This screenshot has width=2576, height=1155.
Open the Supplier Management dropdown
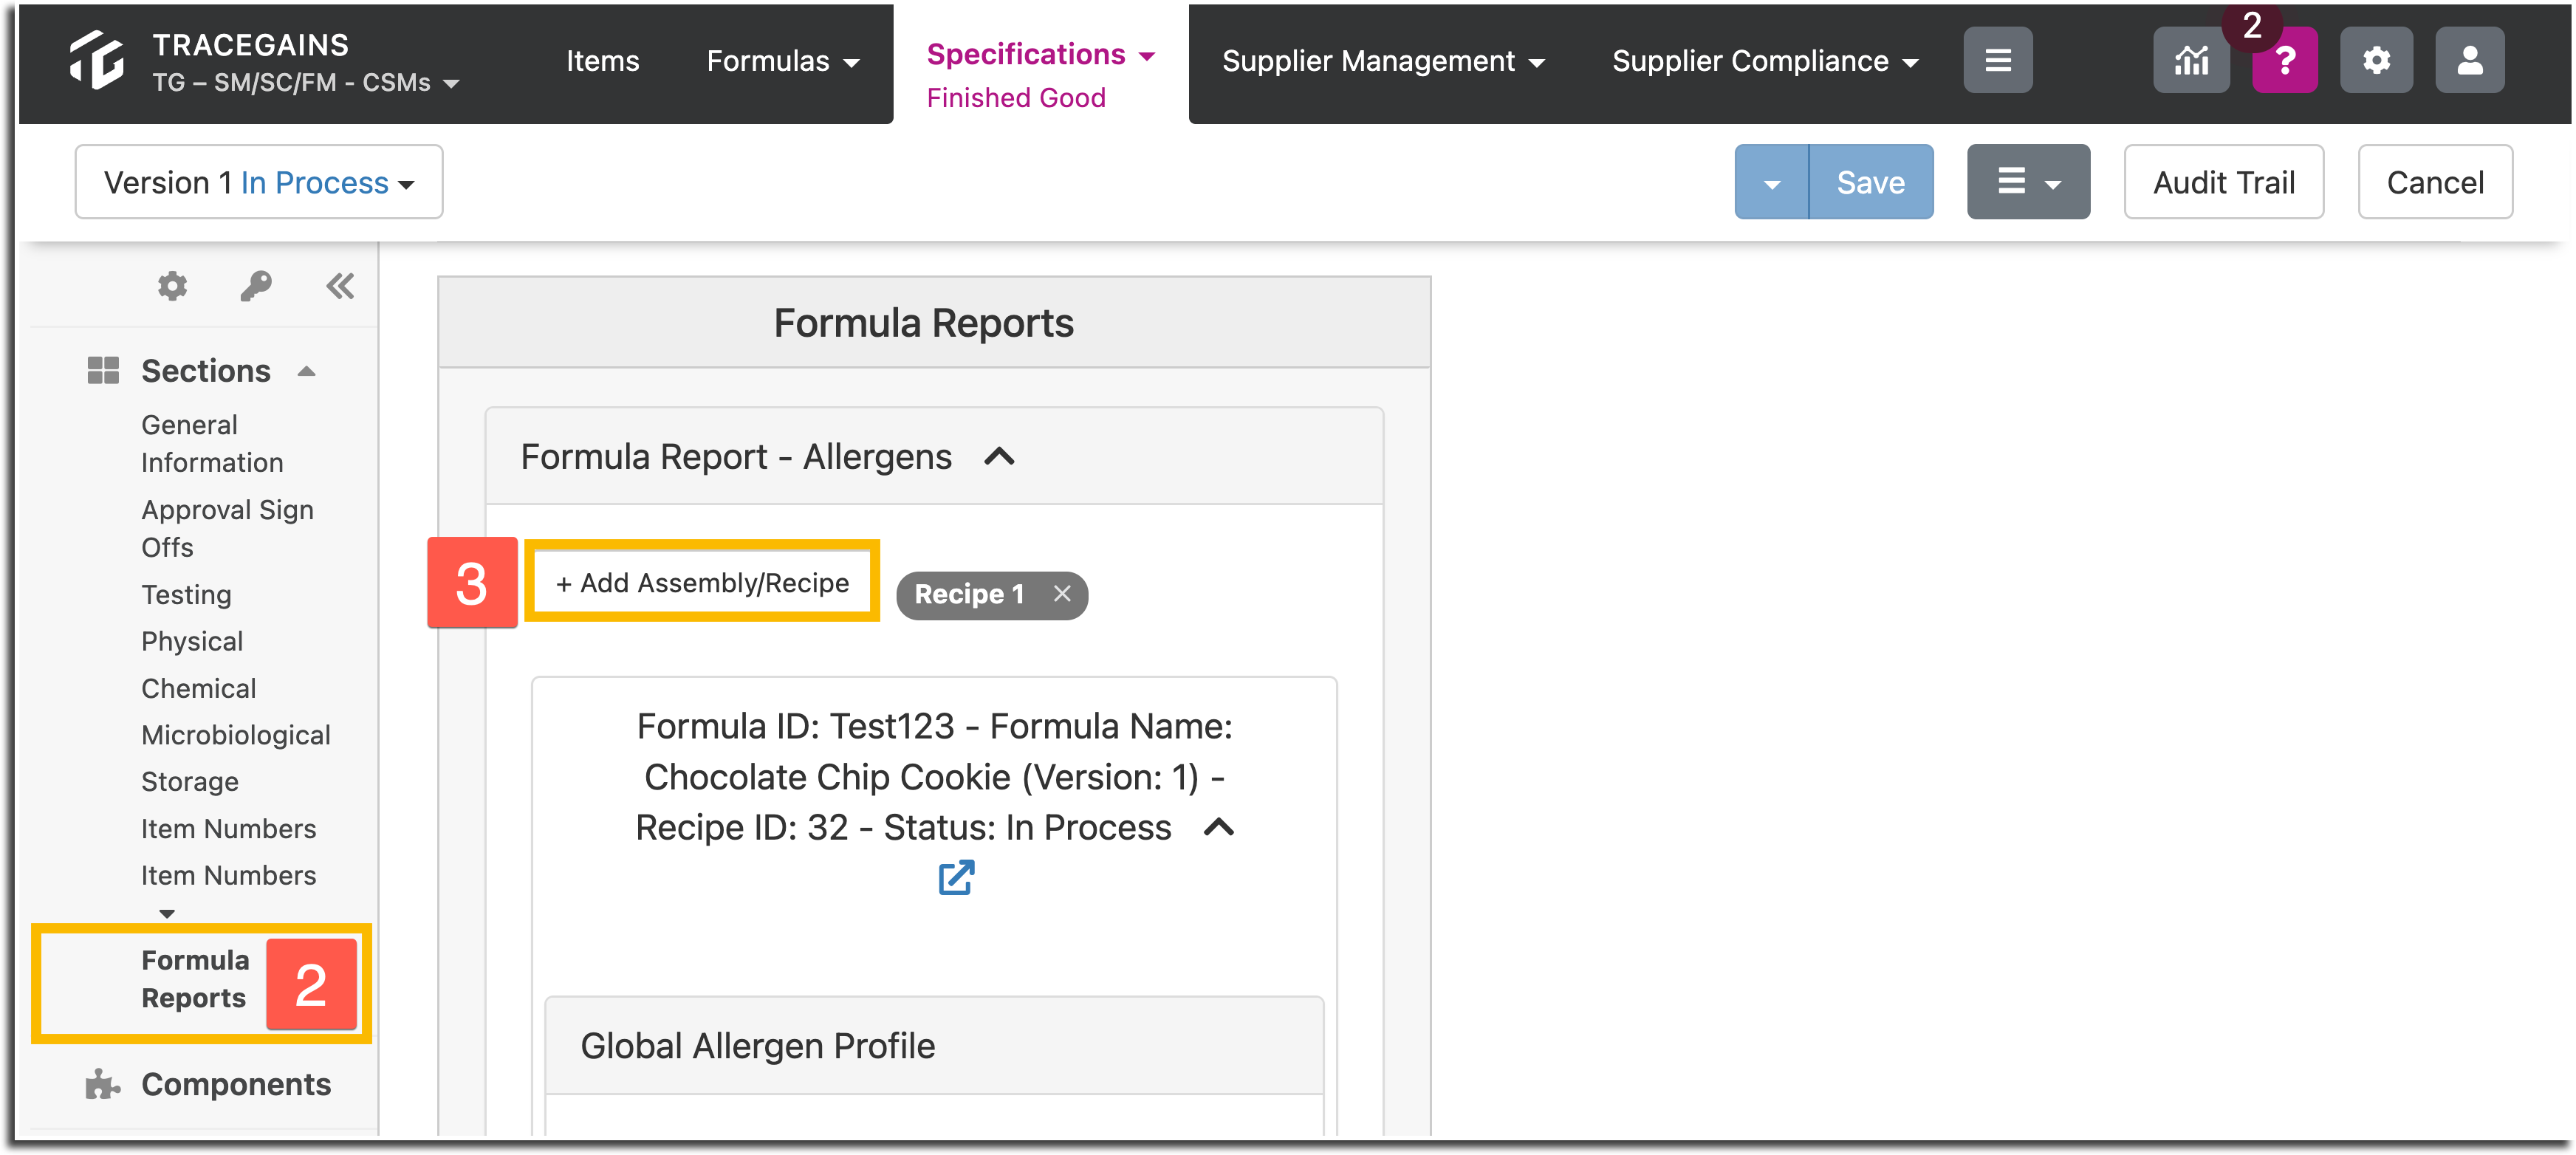[1383, 61]
